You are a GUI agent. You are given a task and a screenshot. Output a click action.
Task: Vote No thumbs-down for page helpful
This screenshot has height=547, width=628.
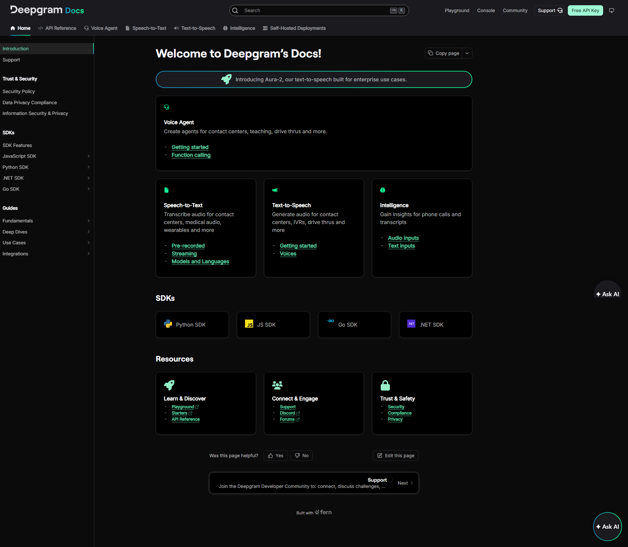click(301, 456)
